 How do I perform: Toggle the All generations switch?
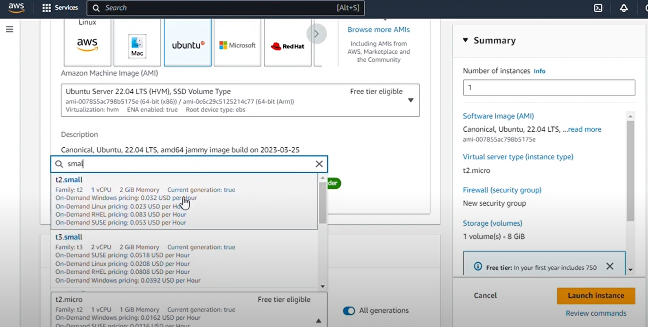tap(349, 311)
